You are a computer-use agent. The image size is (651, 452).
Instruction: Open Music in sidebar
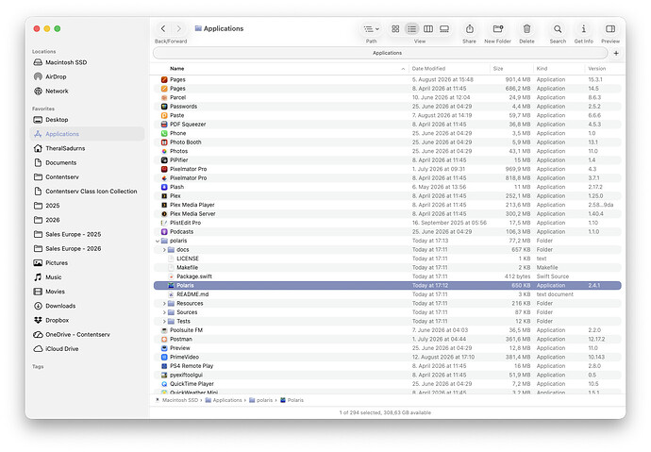tap(87, 277)
